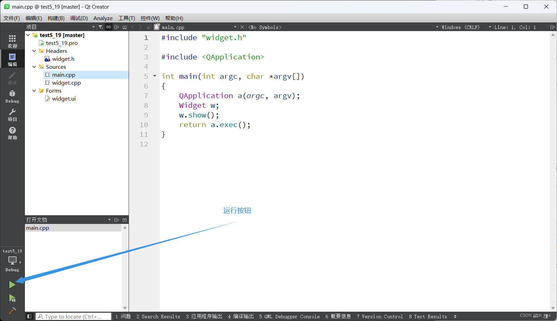
Task: Open the 项目 view dropdown
Action: tap(93, 27)
